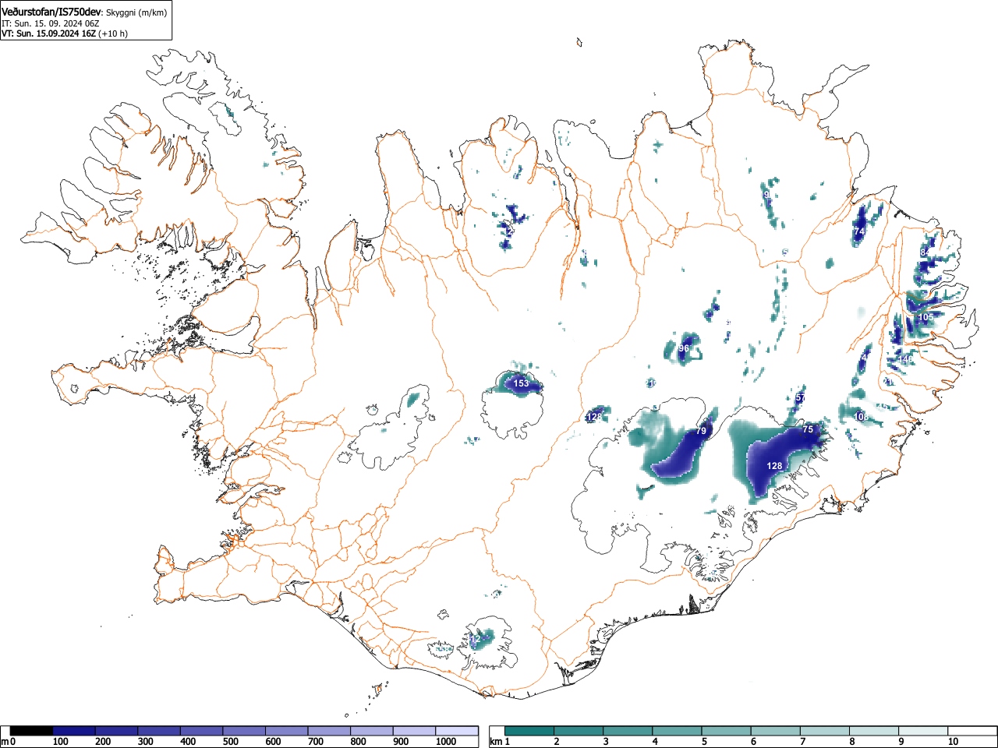Viewport: 998px width, 748px height.
Task: Click the 100–200 m dark navy legend swatch
Action: [x=74, y=731]
